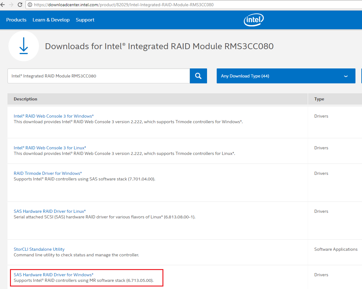
Task: Select the Learn & Develop menu item
Action: coord(51,20)
